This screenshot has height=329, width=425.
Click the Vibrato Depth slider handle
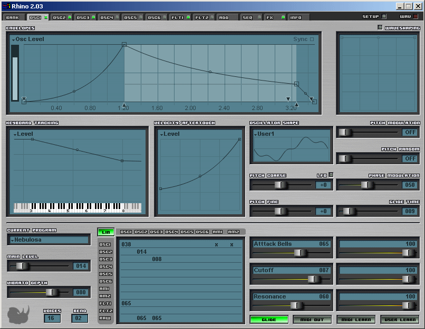[52, 292]
